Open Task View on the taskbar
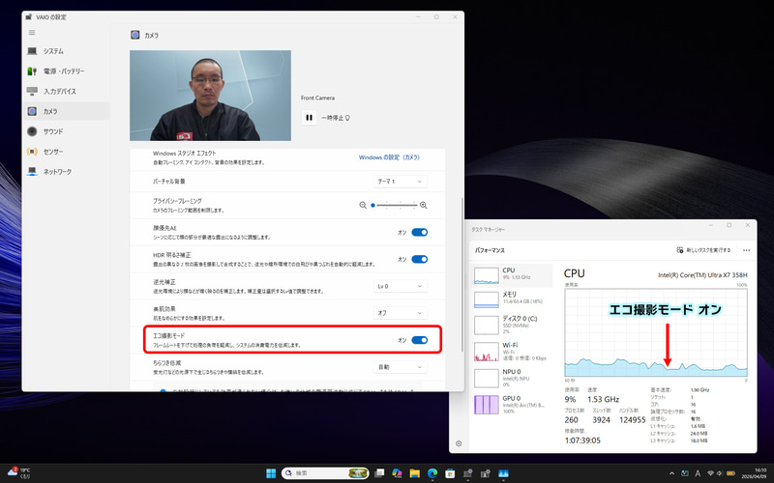 tap(379, 473)
